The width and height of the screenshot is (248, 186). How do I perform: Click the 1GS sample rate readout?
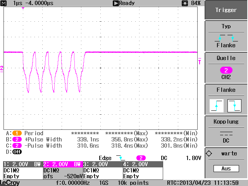[x=103, y=183]
